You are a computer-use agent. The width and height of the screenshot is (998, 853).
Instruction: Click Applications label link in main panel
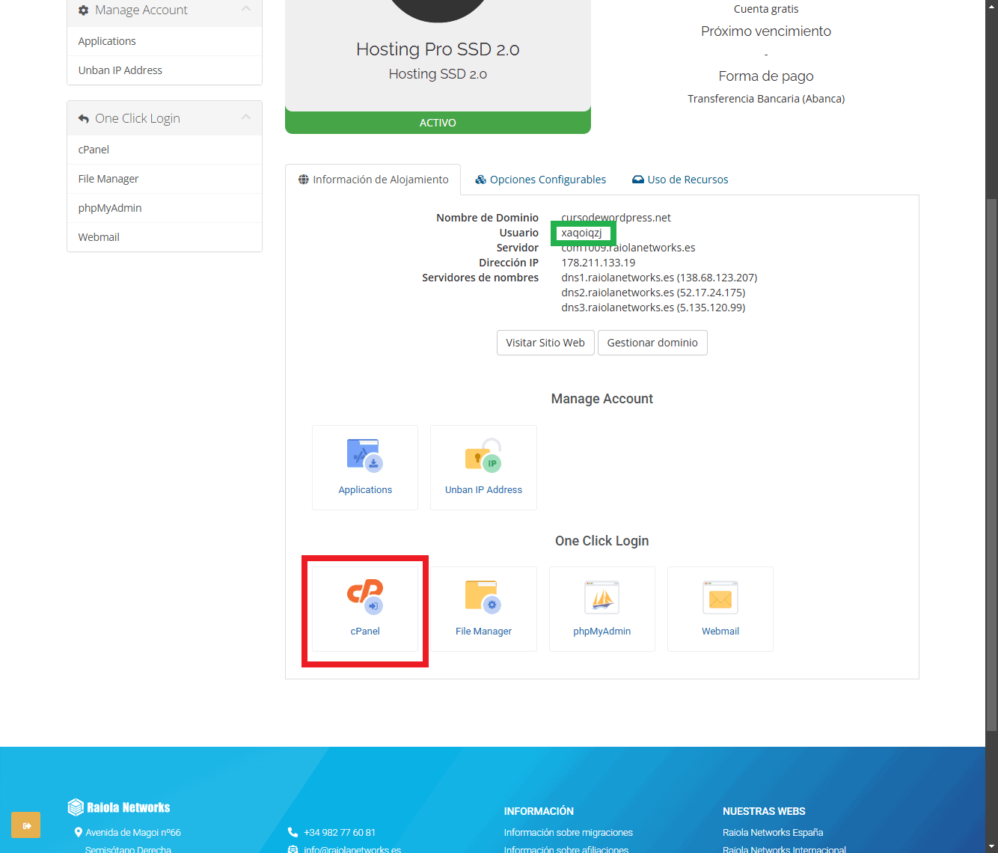[x=365, y=490]
